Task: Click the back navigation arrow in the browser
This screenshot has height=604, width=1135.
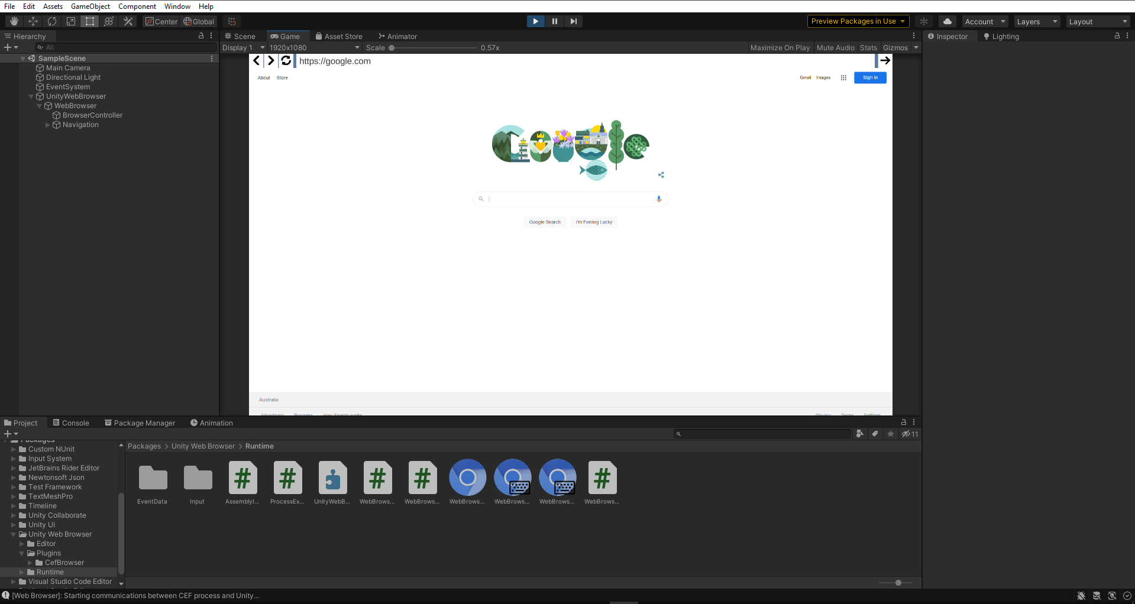Action: click(256, 60)
